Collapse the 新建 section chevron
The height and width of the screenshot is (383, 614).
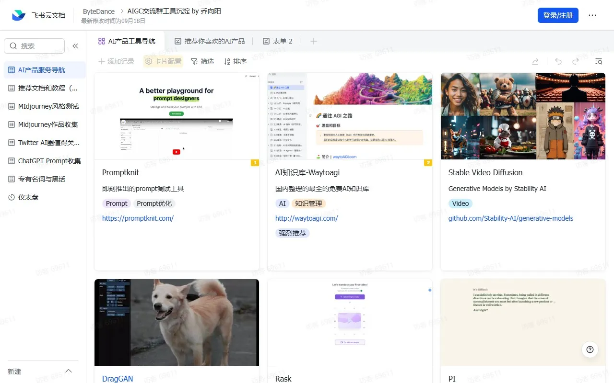pos(68,371)
